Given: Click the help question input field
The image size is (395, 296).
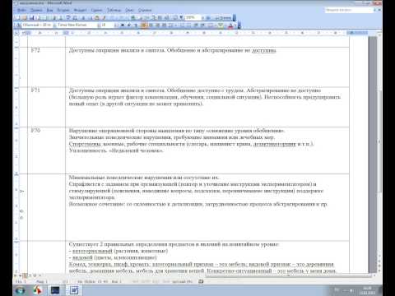Looking at the screenshot, I should [x=349, y=10].
